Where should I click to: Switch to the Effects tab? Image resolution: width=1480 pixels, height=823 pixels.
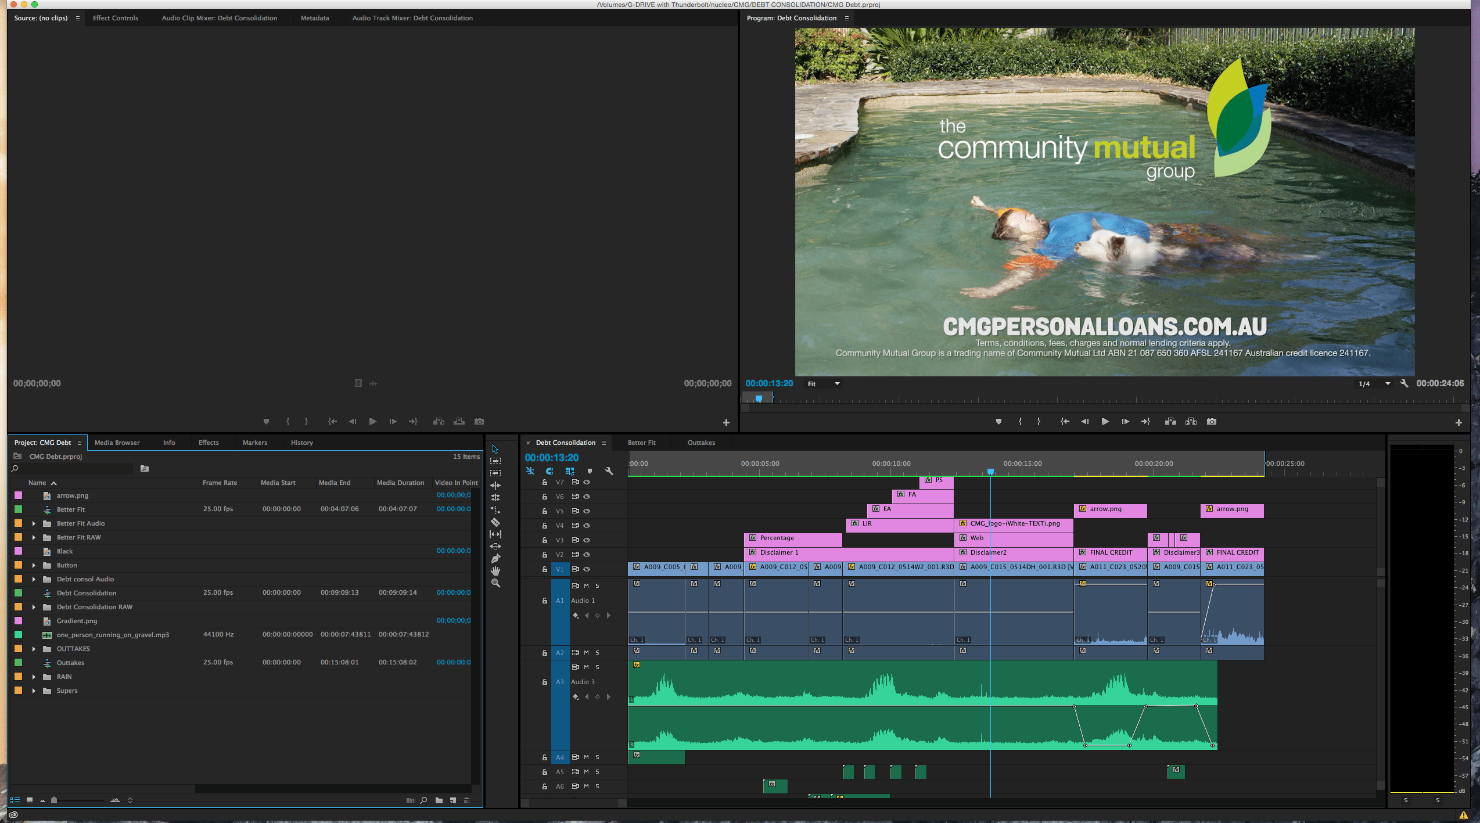[209, 443]
